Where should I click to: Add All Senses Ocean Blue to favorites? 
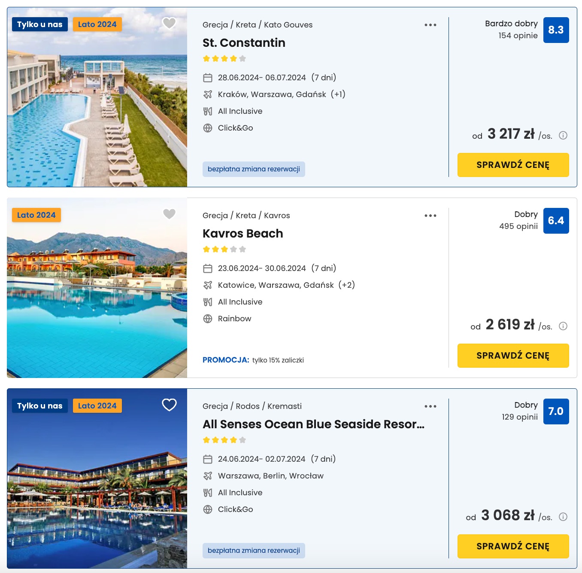169,405
